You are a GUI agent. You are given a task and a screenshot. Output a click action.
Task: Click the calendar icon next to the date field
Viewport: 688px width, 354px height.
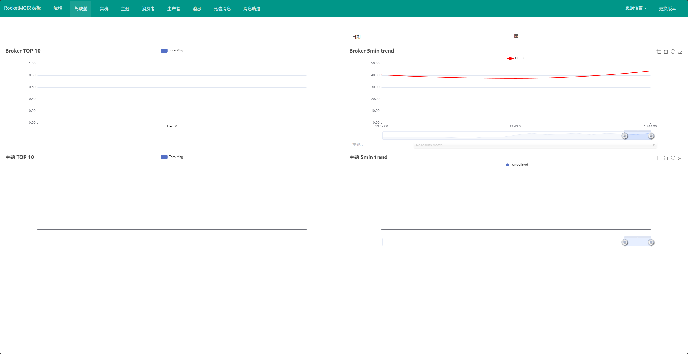516,36
